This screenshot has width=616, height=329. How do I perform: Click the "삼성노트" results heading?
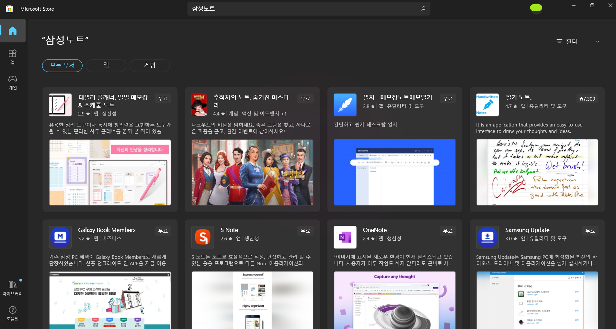(65, 40)
